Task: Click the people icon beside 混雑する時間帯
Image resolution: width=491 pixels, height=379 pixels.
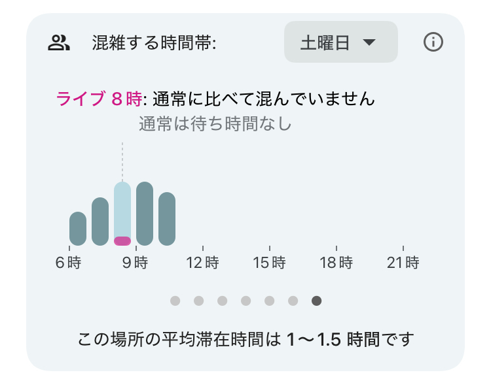Action: (x=59, y=43)
